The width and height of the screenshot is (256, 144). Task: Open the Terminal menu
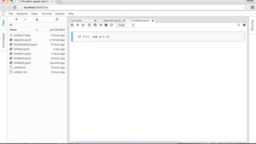coord(46,14)
